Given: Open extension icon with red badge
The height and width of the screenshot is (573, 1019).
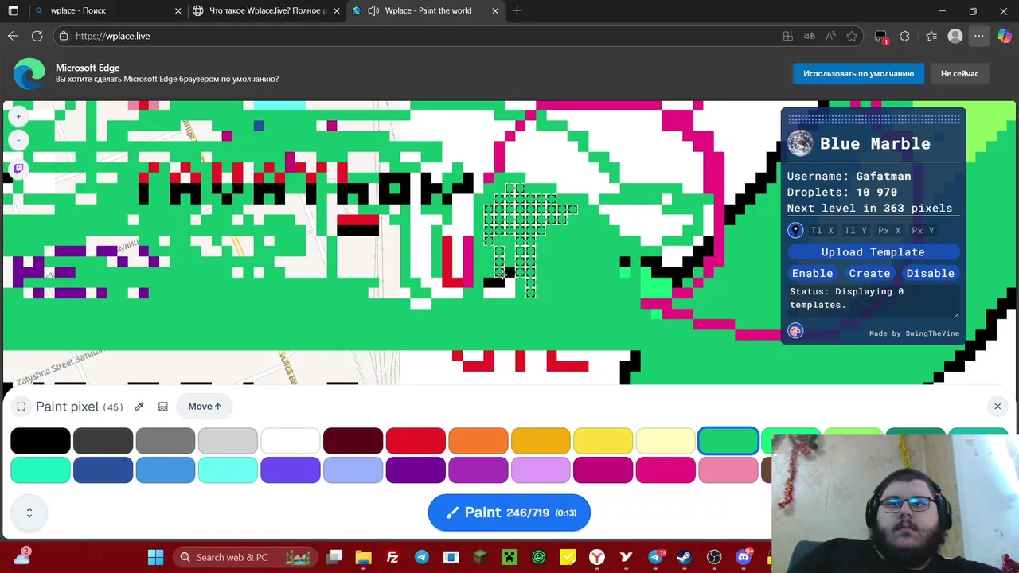Looking at the screenshot, I should pyautogui.click(x=880, y=37).
